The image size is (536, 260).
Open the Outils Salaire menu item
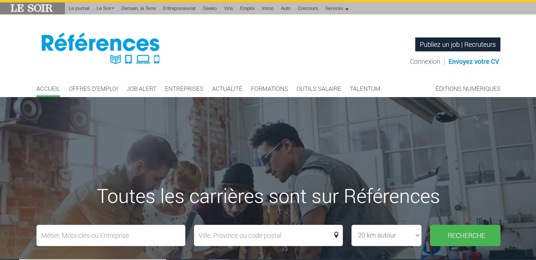point(319,89)
